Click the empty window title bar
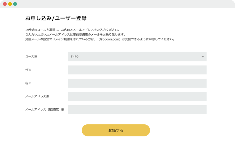 (124, 4)
